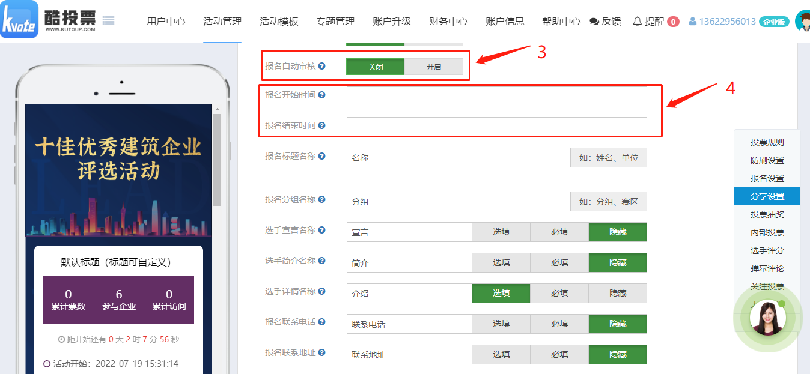Set 报名联系地址 to 选填
Viewport: 810px width, 374px height.
[501, 354]
